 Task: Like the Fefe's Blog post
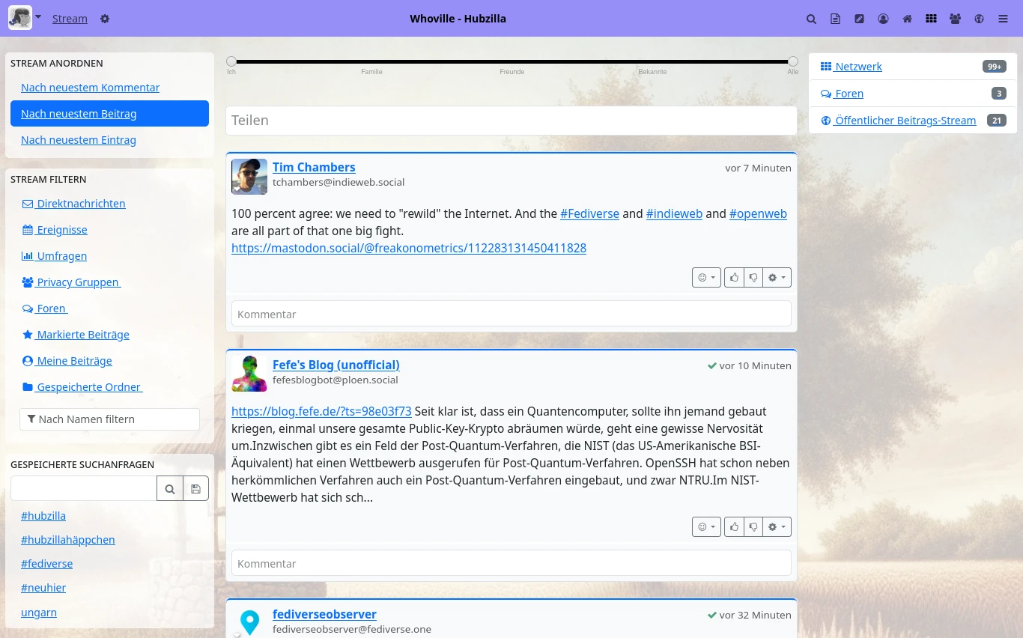734,527
